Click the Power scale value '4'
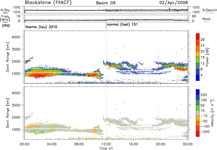Screen dimensions: 217x150 201,75
